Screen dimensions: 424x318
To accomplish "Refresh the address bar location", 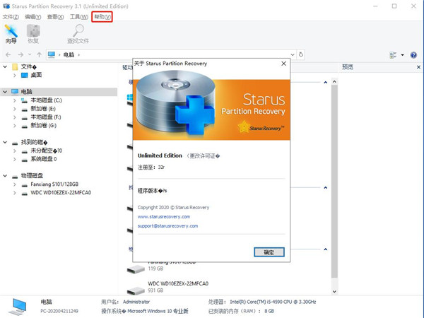I will coord(301,54).
